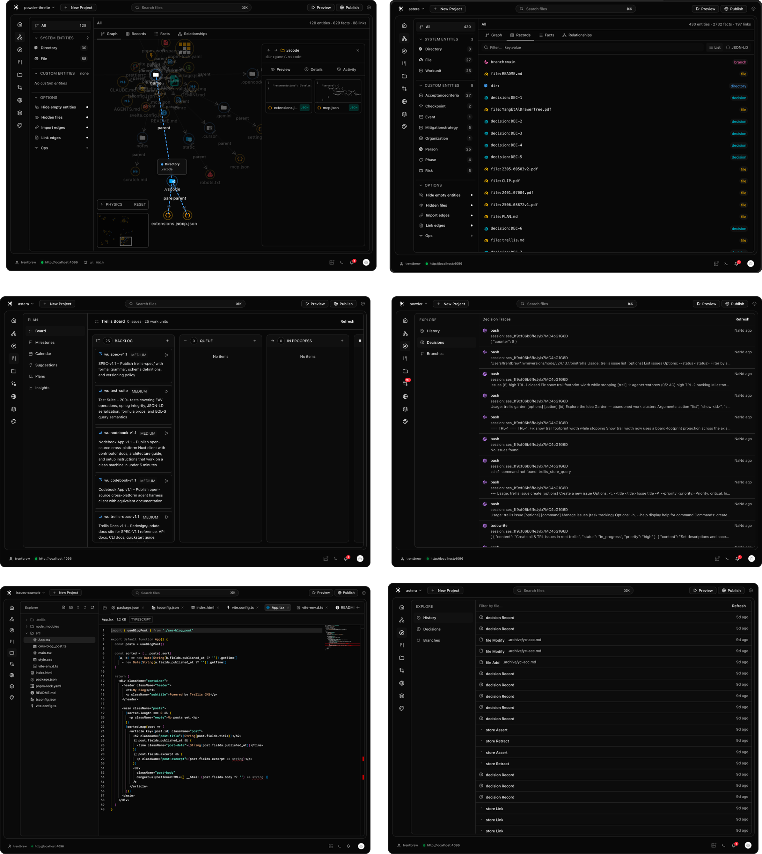The height and width of the screenshot is (854, 762).
Task: Open settings gear in powder-threlte graph window
Action: (x=369, y=8)
